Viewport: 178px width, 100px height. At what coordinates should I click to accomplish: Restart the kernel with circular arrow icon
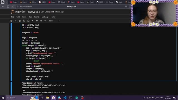41,21
